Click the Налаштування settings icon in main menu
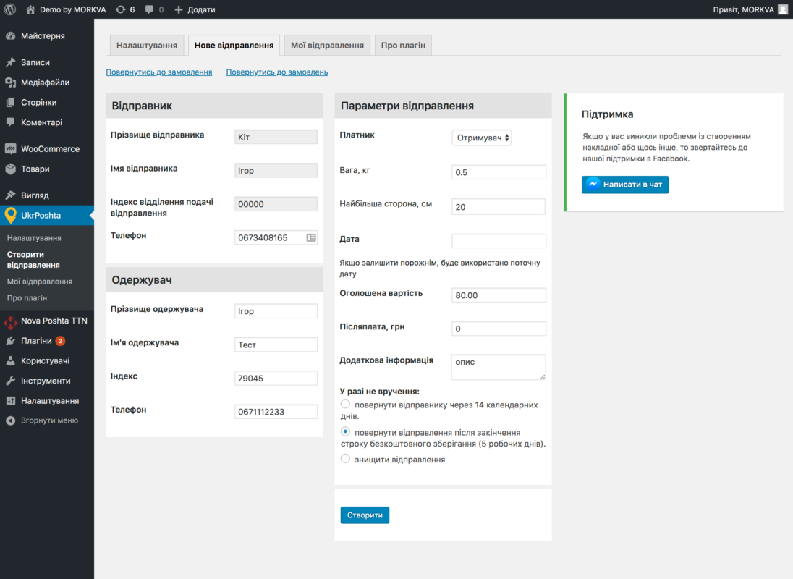This screenshot has height=579, width=793. point(11,400)
